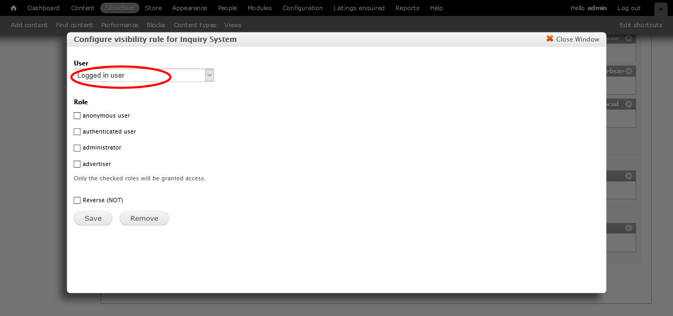Click the red X close window icon
The height and width of the screenshot is (316, 673).
(x=550, y=39)
